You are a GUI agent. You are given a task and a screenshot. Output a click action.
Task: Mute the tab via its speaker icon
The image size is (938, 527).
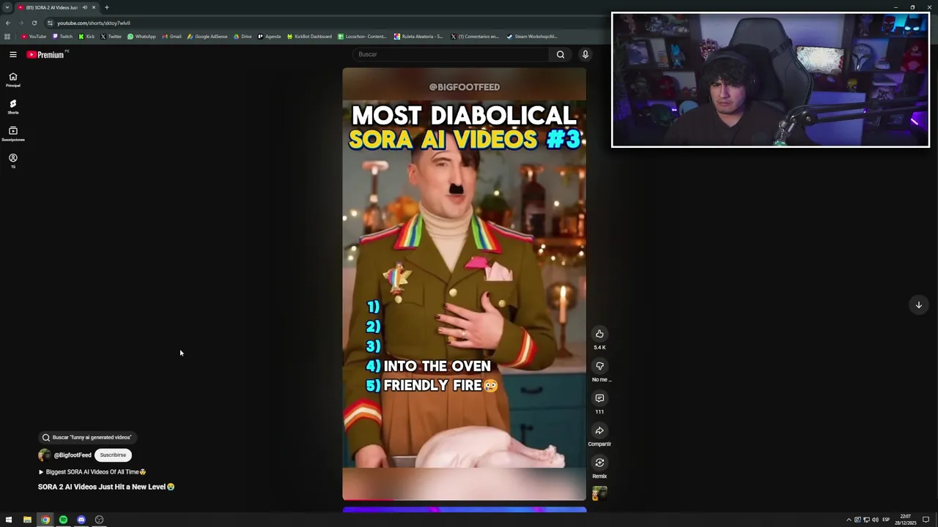point(84,7)
